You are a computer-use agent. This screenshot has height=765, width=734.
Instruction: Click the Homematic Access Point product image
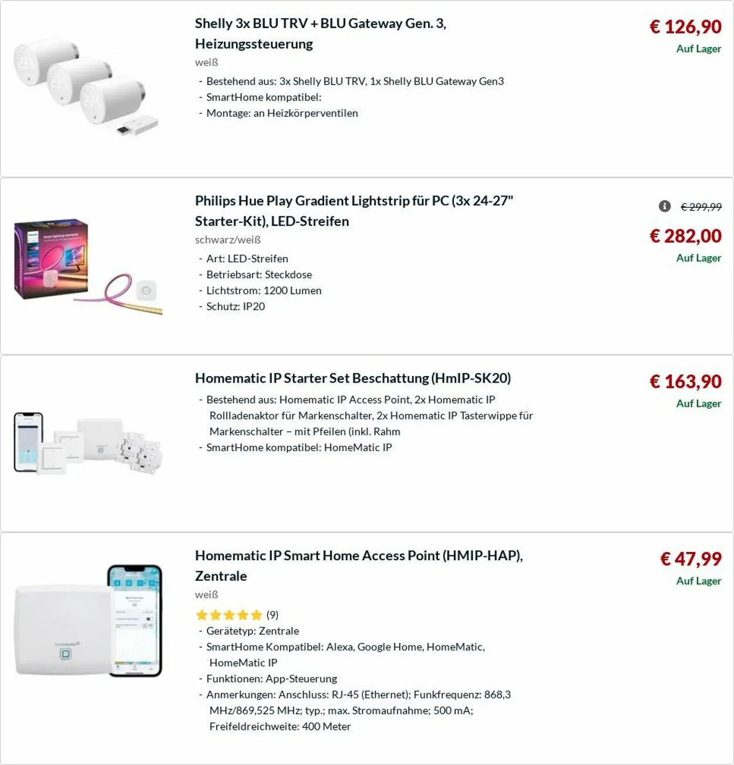point(88,621)
